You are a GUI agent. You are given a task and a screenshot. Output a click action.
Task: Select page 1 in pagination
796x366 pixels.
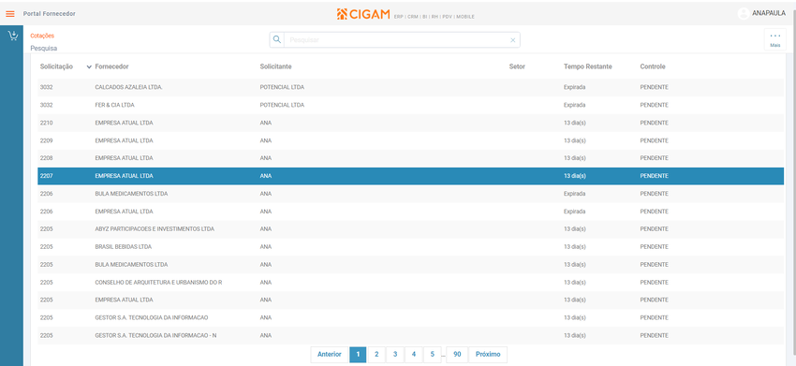[358, 355]
